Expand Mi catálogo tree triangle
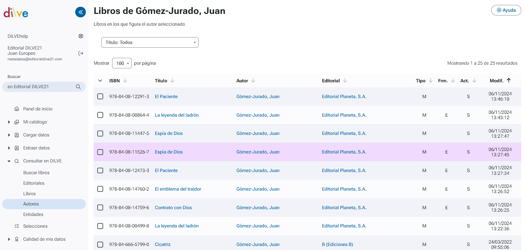Screen dimensions: 525x250 tap(9, 122)
